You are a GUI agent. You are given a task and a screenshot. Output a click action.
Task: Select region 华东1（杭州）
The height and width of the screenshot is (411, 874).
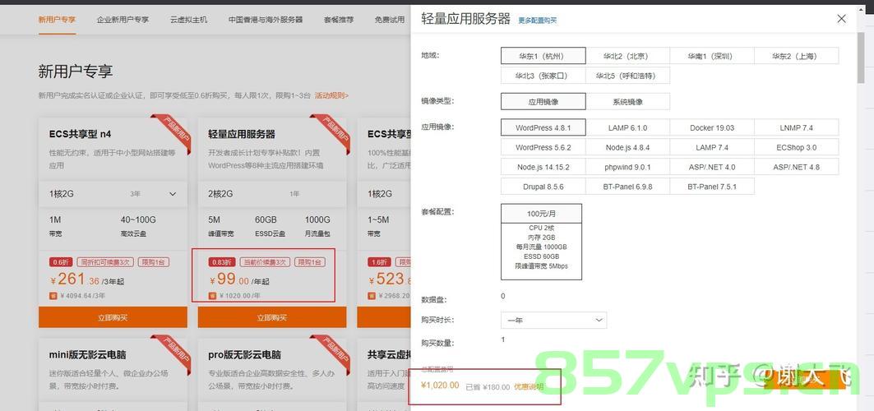(x=543, y=56)
